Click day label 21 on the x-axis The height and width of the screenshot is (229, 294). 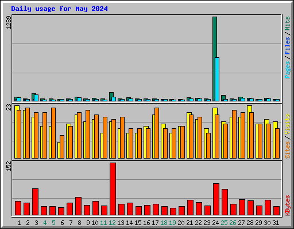click(x=189, y=223)
